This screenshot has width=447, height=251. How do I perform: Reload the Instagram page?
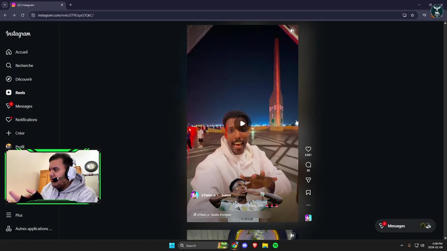click(x=23, y=15)
